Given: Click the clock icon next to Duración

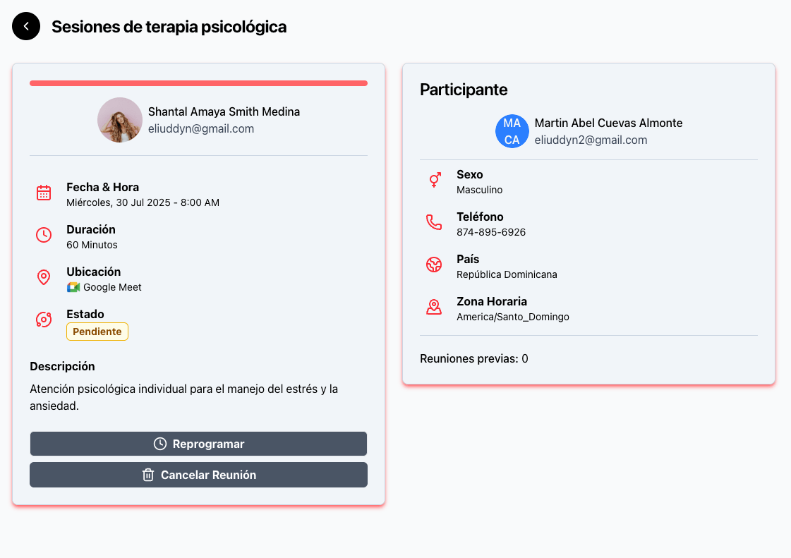Looking at the screenshot, I should click(x=44, y=235).
